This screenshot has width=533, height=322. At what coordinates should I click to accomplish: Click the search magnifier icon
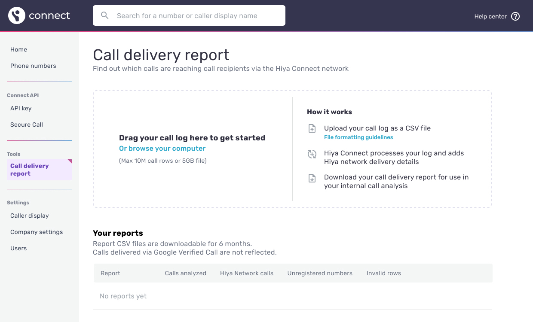104,15
